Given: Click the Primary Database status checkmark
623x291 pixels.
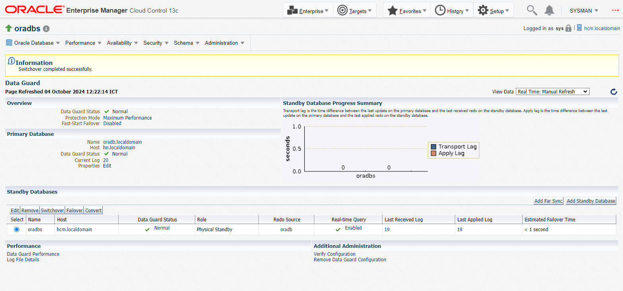Looking at the screenshot, I should click(106, 154).
